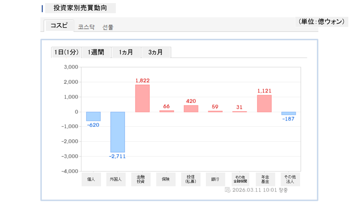Switch to 1週間 period view
Screen dimensions: 359x202
point(96,52)
